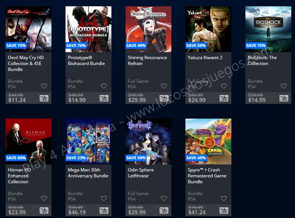The height and width of the screenshot is (218, 295).
Task: Open Odin Sphere Leifthrasir title link
Action: click(x=141, y=173)
